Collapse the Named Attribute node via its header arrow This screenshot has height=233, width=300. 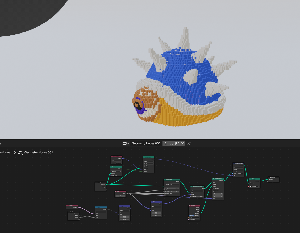112,156
